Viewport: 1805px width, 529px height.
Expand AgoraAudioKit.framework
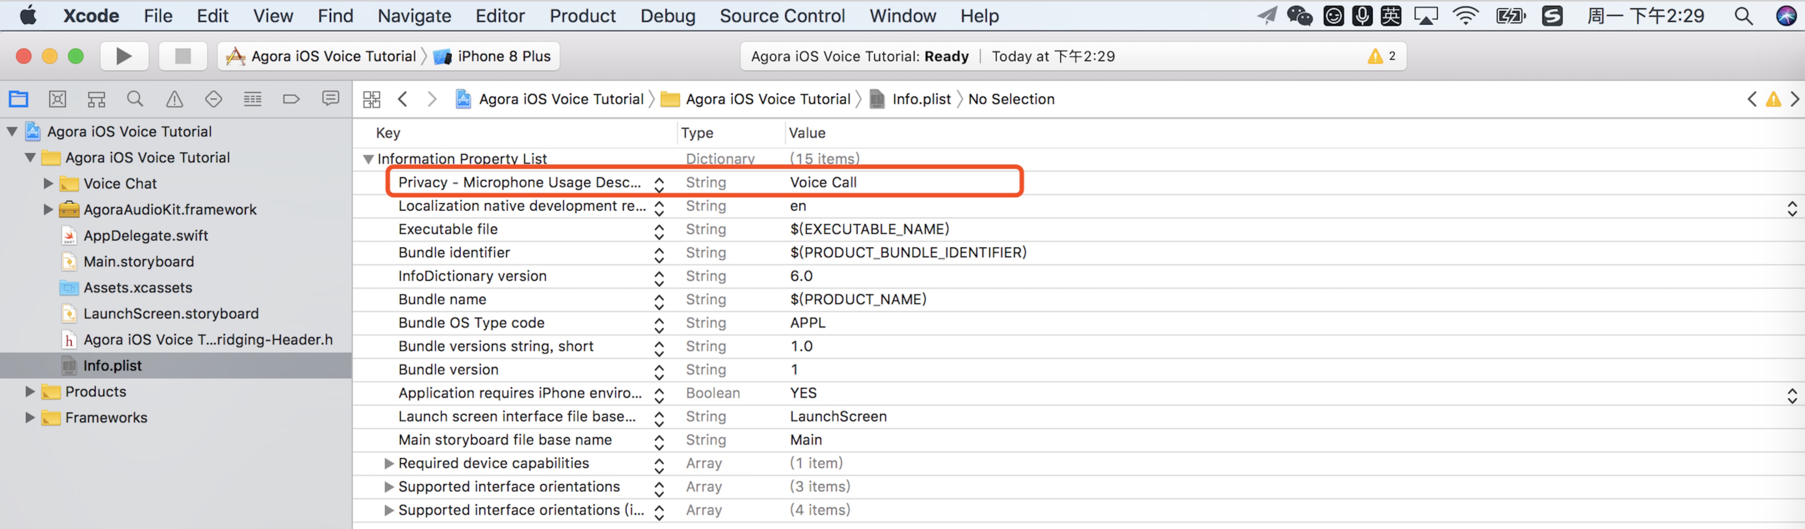point(47,209)
